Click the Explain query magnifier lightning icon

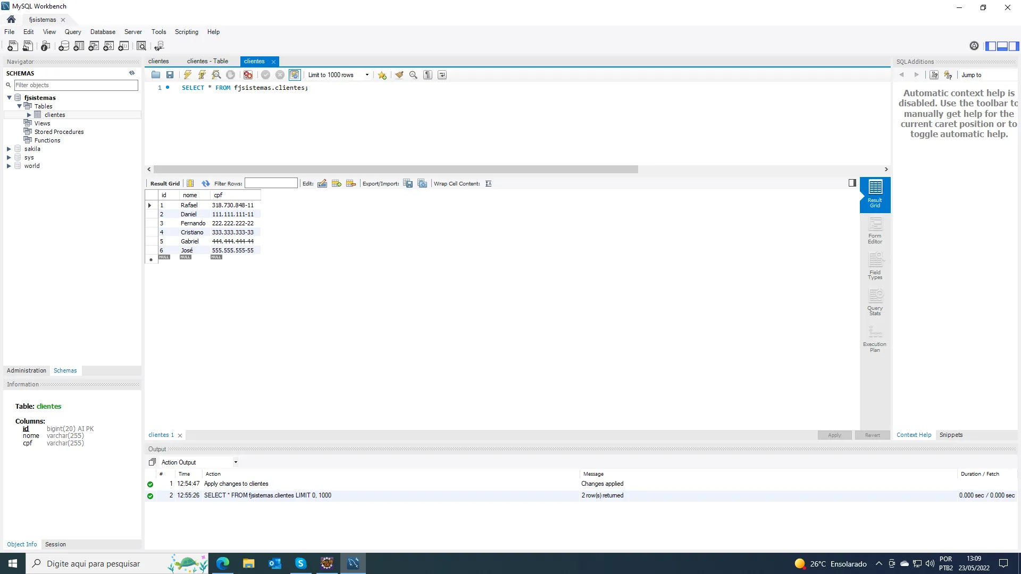pos(216,75)
